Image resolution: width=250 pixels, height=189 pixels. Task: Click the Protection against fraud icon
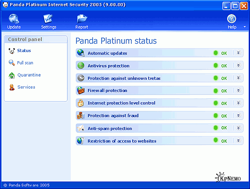click(x=81, y=115)
